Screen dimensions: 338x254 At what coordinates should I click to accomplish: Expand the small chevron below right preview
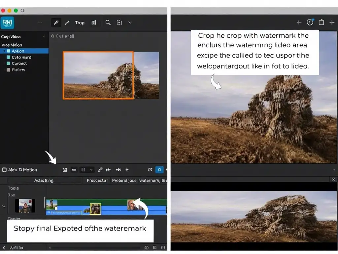point(334,170)
